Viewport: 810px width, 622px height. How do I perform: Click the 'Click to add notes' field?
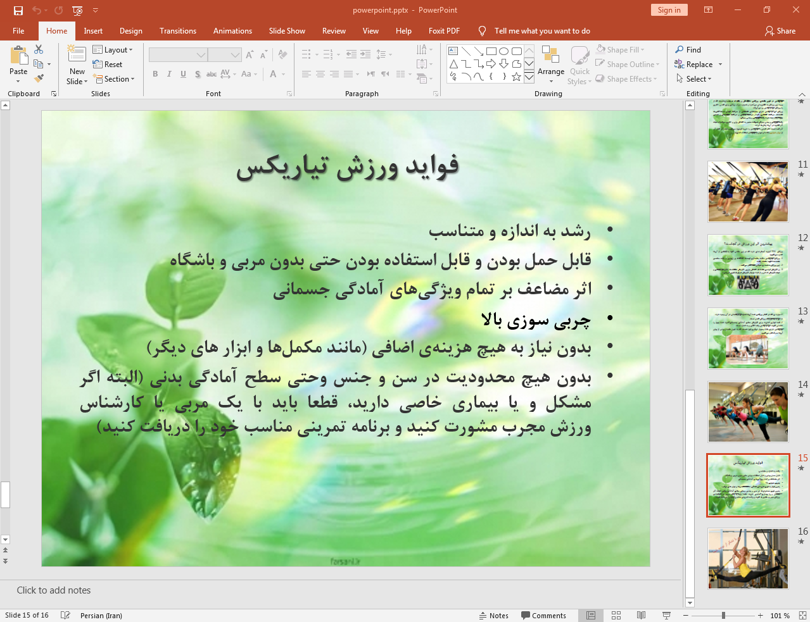340,590
